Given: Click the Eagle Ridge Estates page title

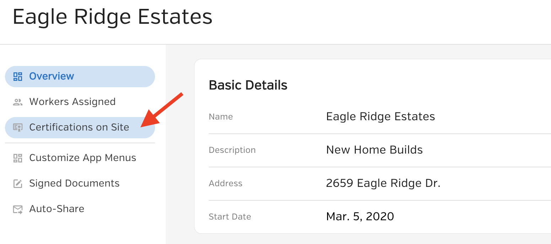Looking at the screenshot, I should (x=112, y=17).
